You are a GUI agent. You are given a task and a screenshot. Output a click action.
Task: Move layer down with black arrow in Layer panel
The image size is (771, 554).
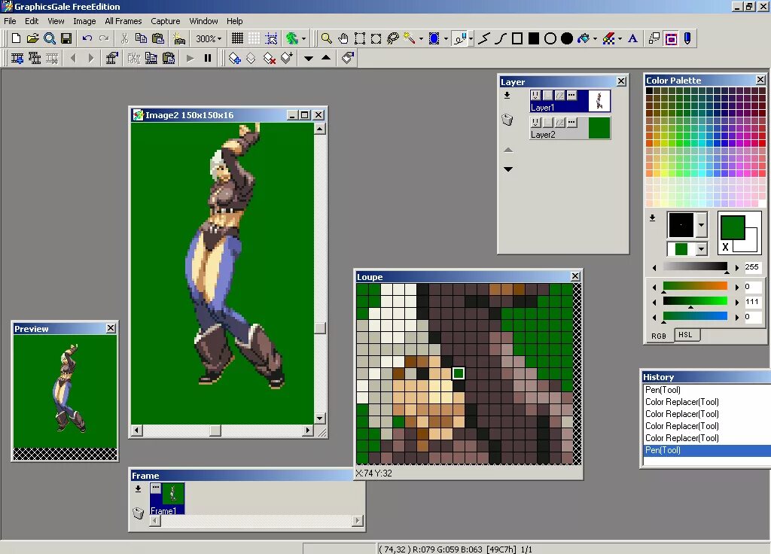click(x=508, y=169)
